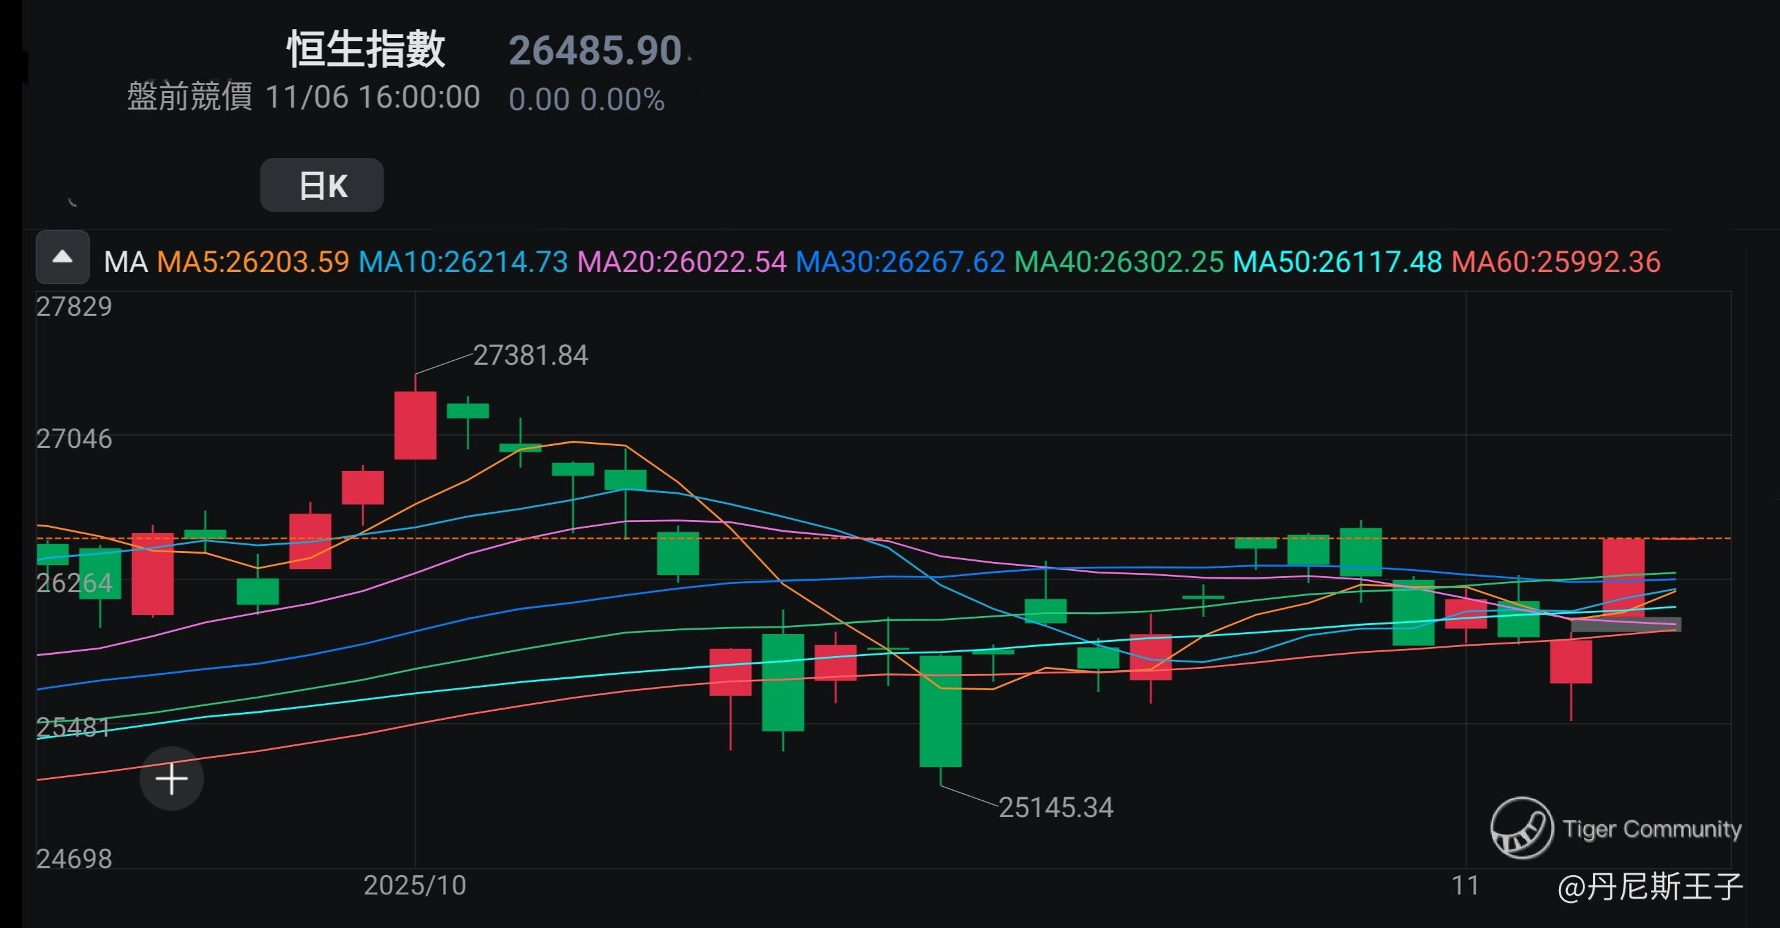Click the Tiger Community logo icon
Viewport: 1780px width, 928px height.
pos(1521,827)
